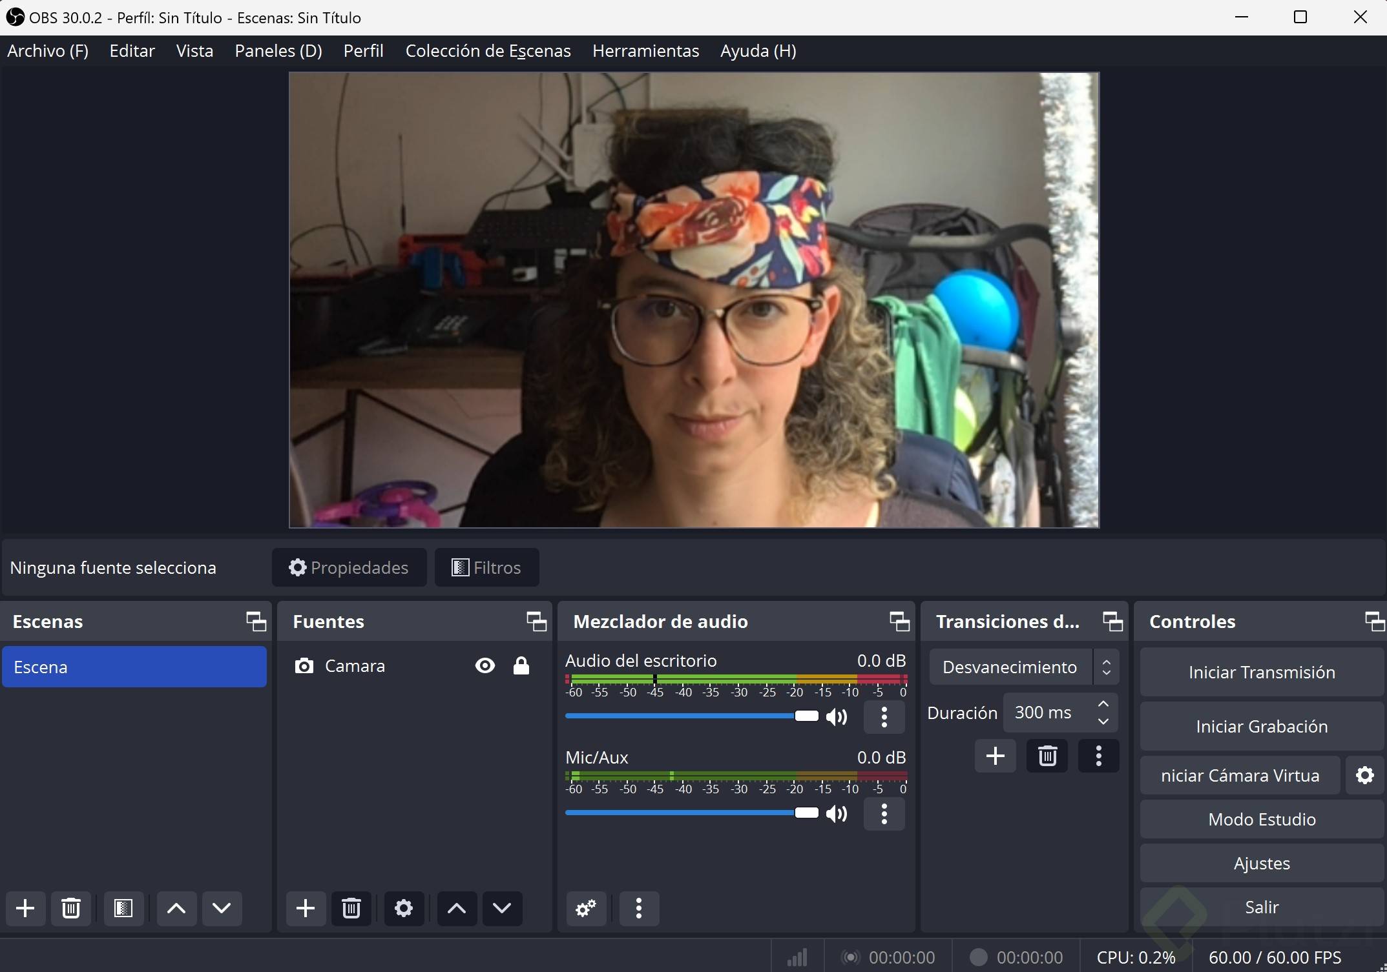Add a new scene with plus icon
Screen dimensions: 1387x972
25,909
